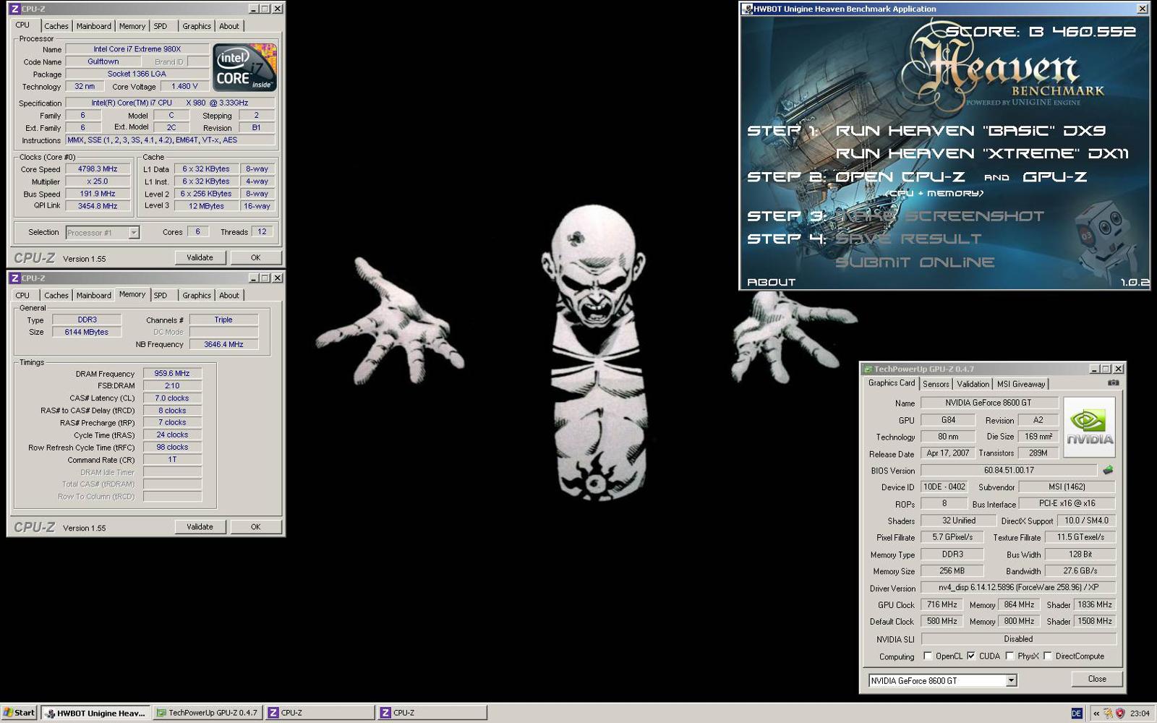The image size is (1157, 723).
Task: Open the Validation tab in GPU-Z
Action: click(973, 384)
